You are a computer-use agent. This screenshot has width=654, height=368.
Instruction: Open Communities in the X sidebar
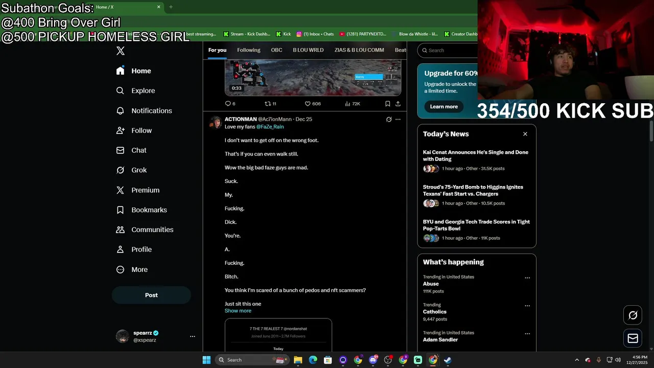(x=145, y=229)
